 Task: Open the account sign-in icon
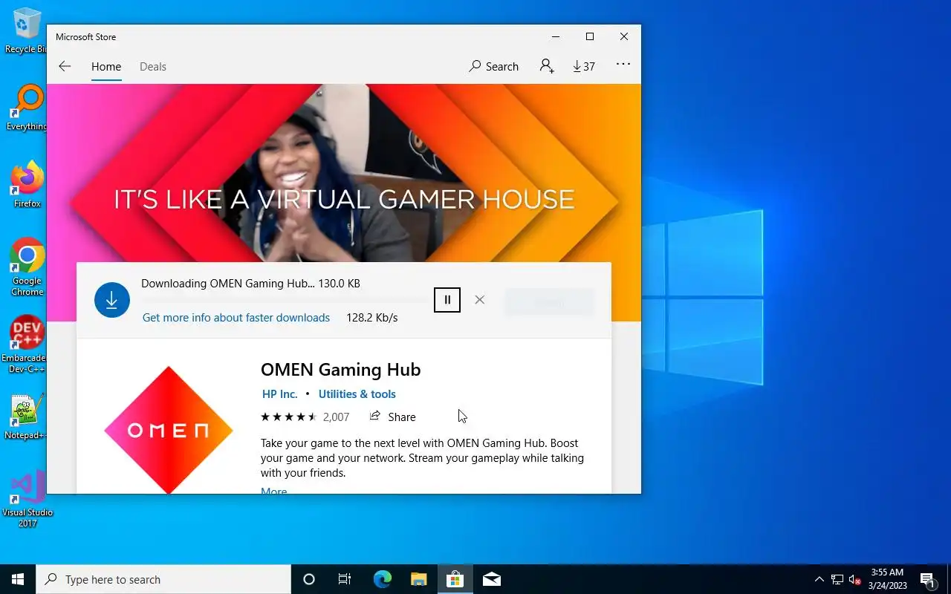[547, 66]
